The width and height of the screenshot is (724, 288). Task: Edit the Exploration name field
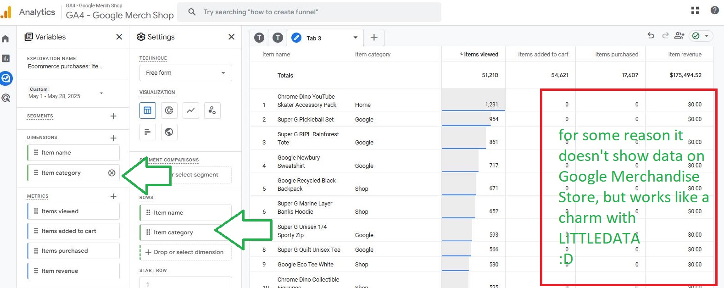coord(65,66)
